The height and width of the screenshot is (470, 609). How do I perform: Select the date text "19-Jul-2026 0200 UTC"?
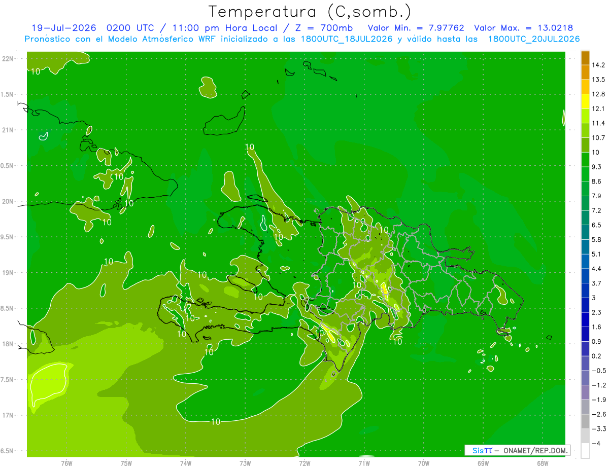click(x=96, y=28)
